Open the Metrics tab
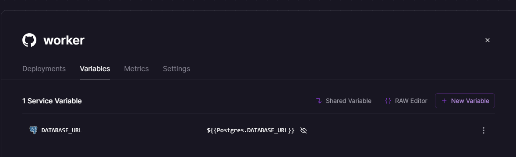 coord(136,69)
